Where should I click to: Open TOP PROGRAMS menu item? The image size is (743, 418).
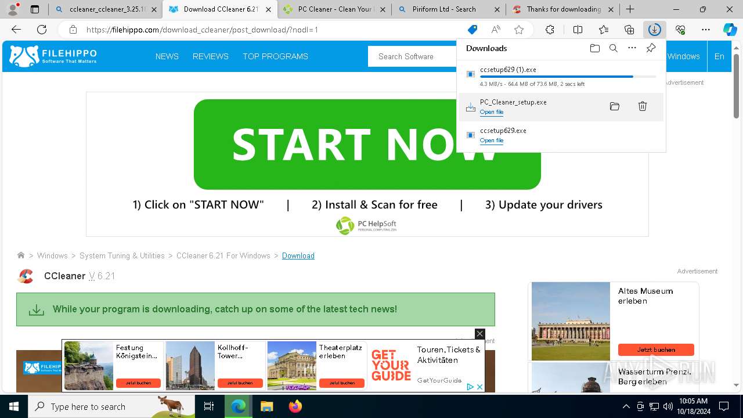(x=276, y=56)
